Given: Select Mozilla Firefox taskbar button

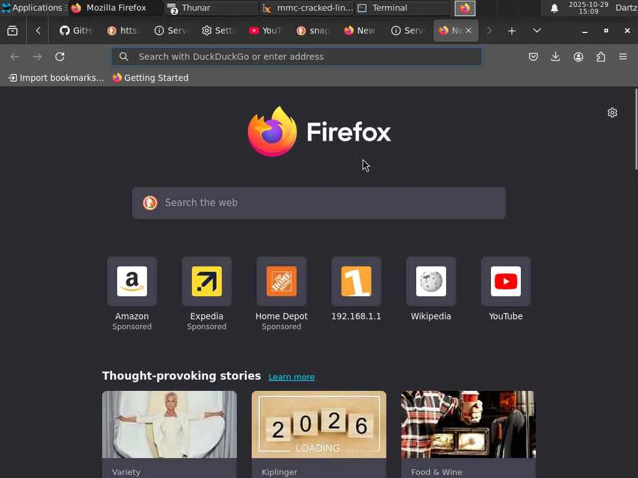Looking at the screenshot, I should click(117, 7).
